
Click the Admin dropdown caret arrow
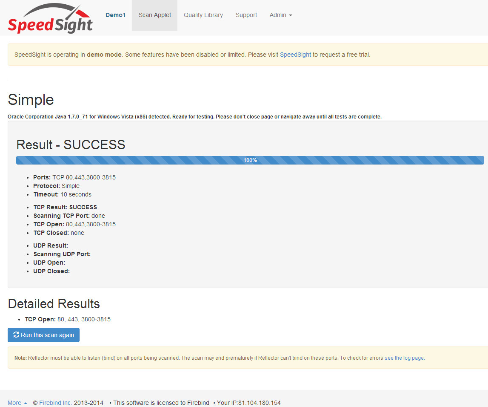(x=291, y=15)
